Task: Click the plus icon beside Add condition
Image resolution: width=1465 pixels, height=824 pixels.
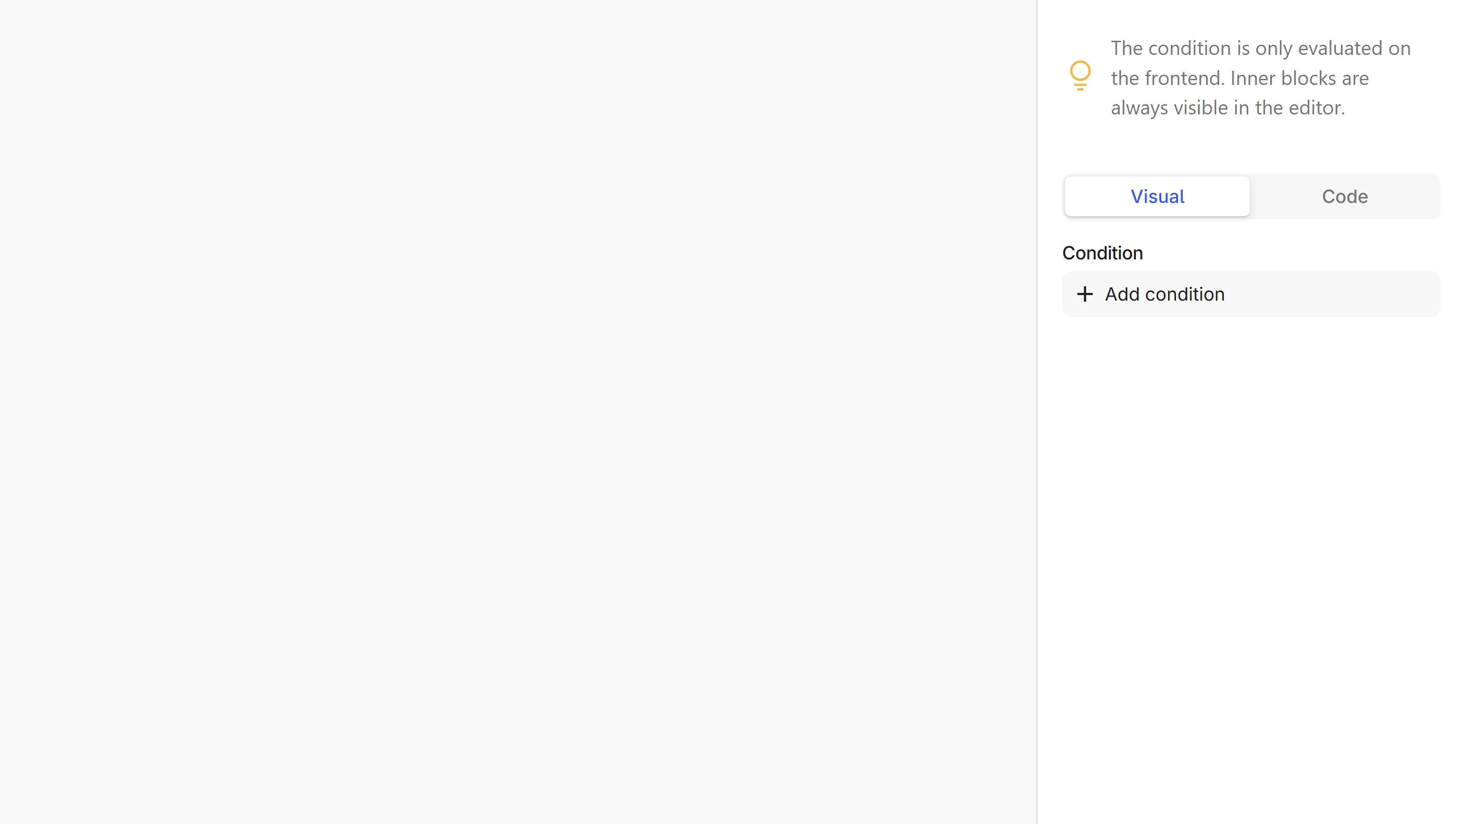Action: pyautogui.click(x=1085, y=294)
